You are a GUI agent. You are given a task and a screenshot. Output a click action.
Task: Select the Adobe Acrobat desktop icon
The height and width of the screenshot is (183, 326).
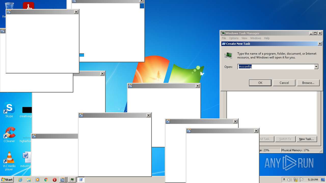pyautogui.click(x=29, y=6)
